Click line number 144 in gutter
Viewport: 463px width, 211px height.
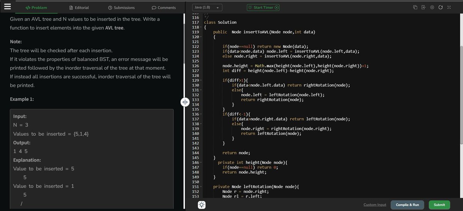(195, 153)
